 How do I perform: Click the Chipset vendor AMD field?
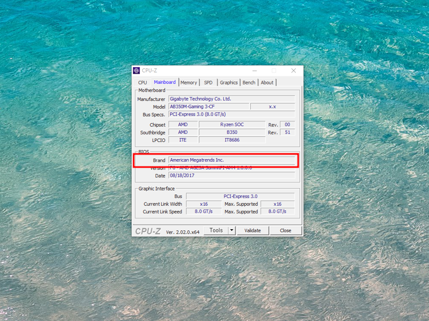[x=183, y=124]
